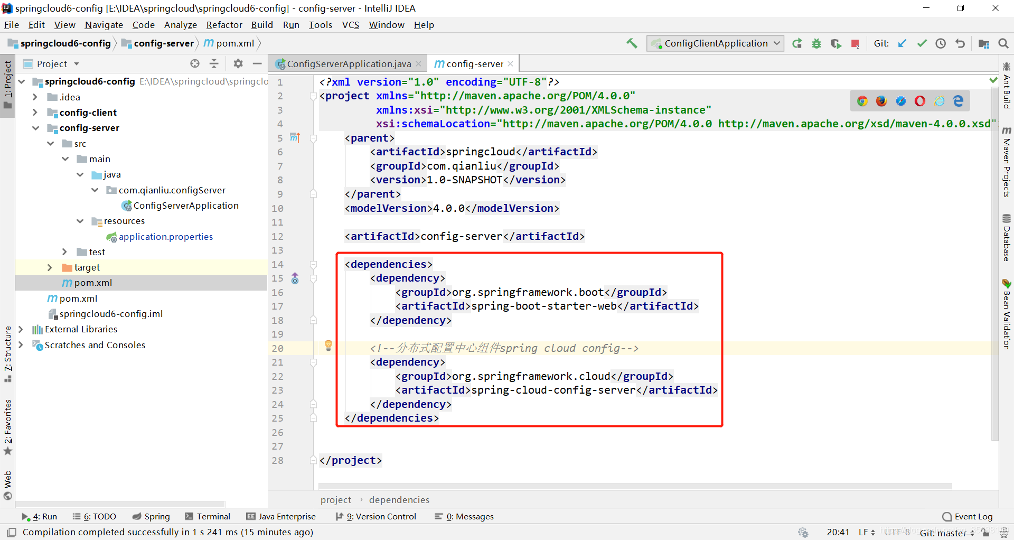Collapse the dependencies fold marker on line 14
The width and height of the screenshot is (1014, 540).
(x=313, y=264)
